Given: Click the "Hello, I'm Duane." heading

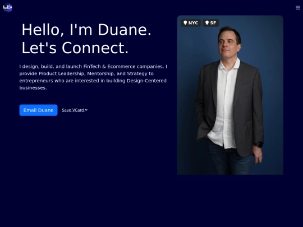Looking at the screenshot, I should click(x=86, y=30).
